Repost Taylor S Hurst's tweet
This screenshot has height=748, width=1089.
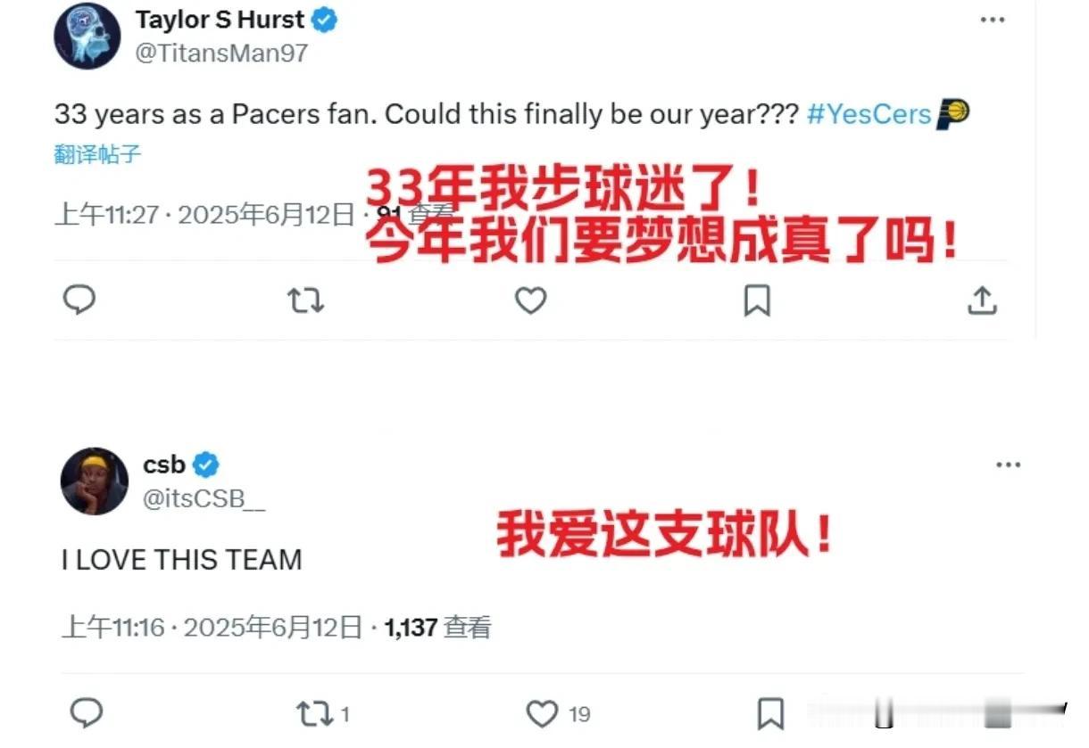click(x=305, y=301)
